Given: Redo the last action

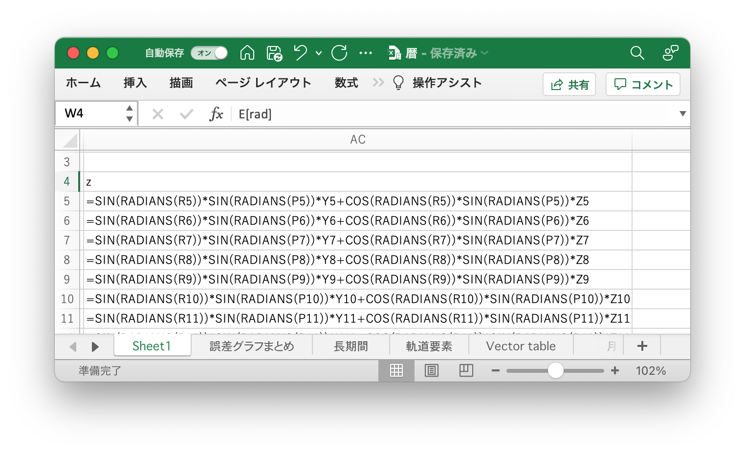Looking at the screenshot, I should tap(339, 52).
